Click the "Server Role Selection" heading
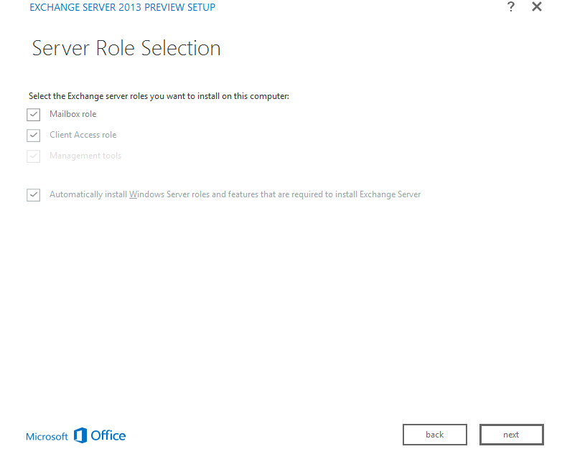Screen dimensions: 562x454 tap(126, 49)
